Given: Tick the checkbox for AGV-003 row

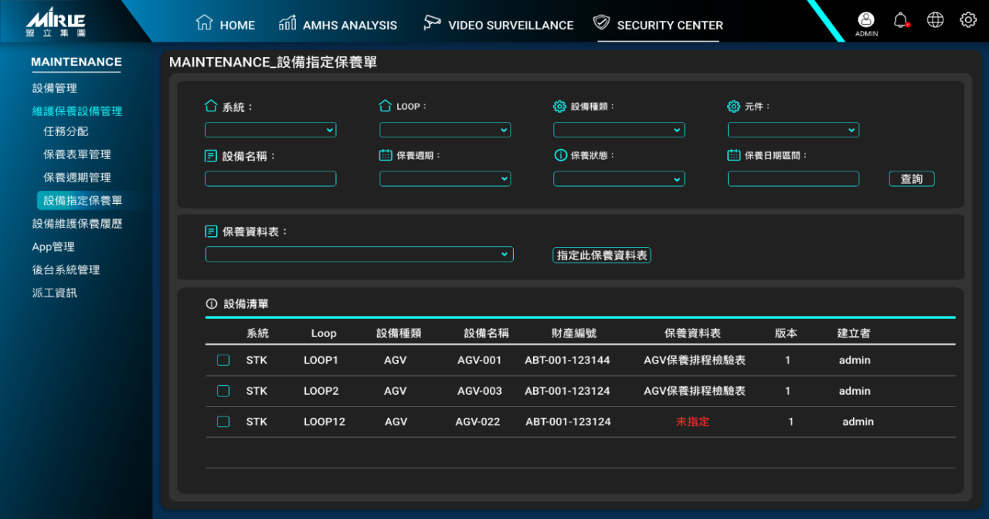Looking at the screenshot, I should click(x=223, y=391).
